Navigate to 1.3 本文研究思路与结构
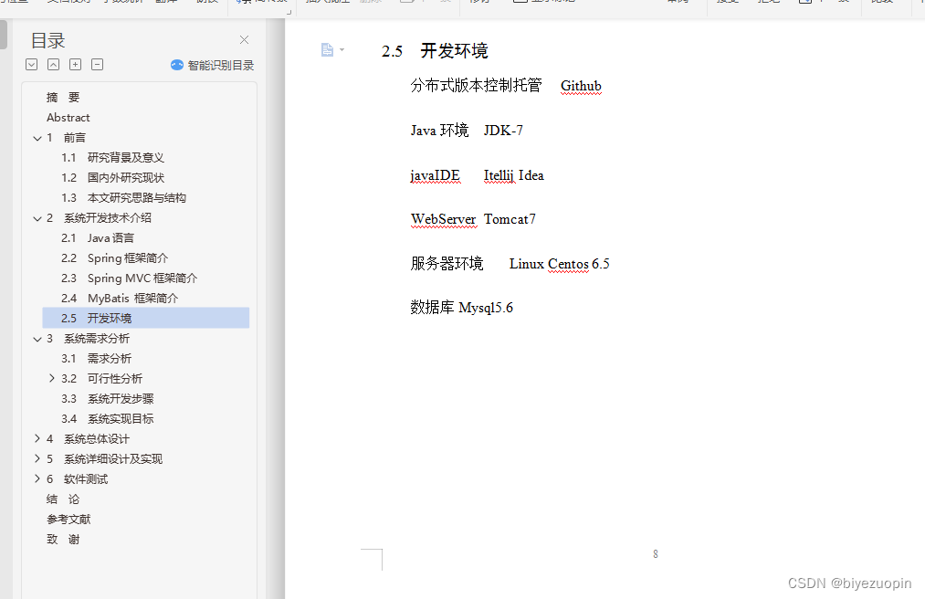Viewport: 925px width, 599px height. pyautogui.click(x=124, y=198)
